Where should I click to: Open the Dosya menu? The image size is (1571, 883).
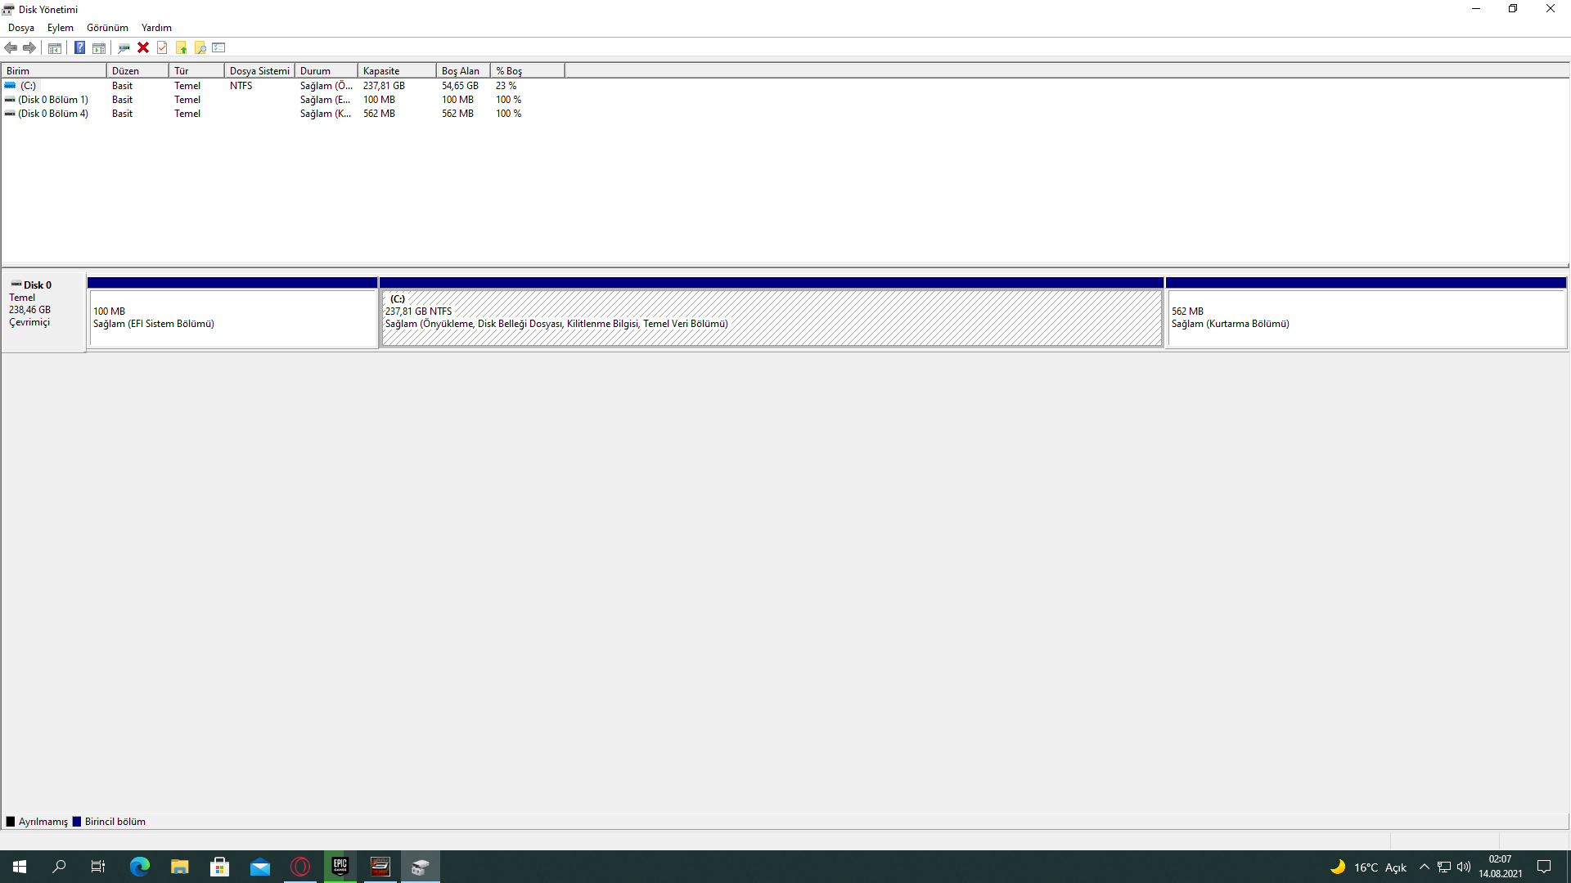21,28
